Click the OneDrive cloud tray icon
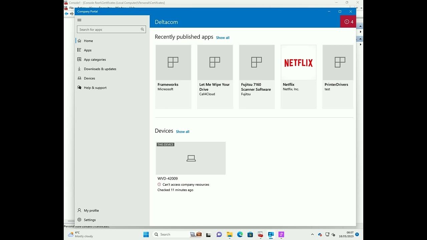This screenshot has width=427, height=240. click(320, 234)
